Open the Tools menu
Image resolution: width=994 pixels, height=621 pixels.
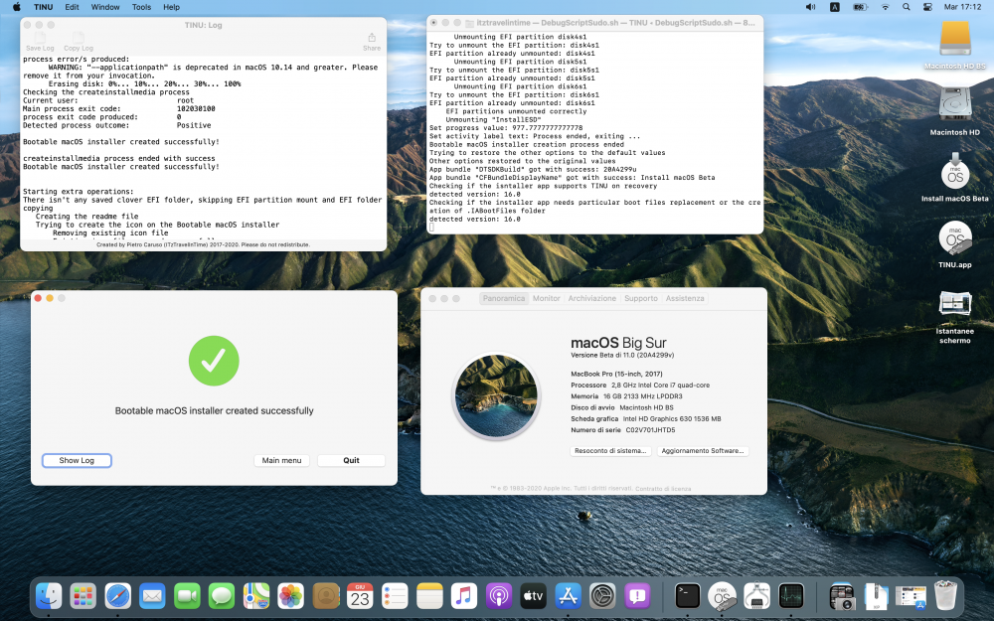[141, 7]
